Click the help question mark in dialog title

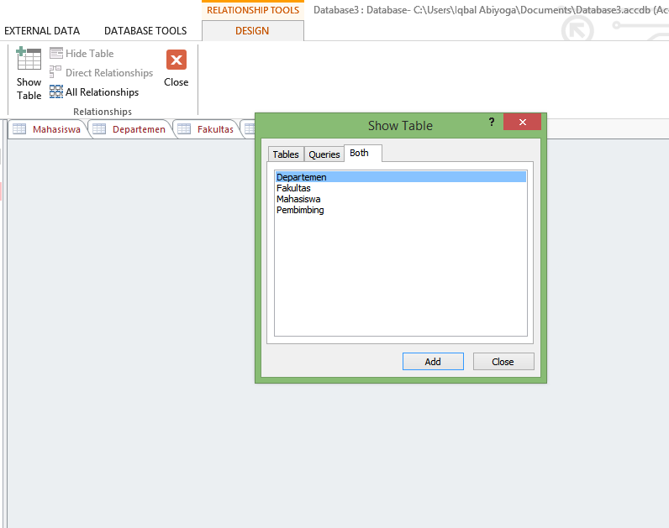(x=492, y=123)
